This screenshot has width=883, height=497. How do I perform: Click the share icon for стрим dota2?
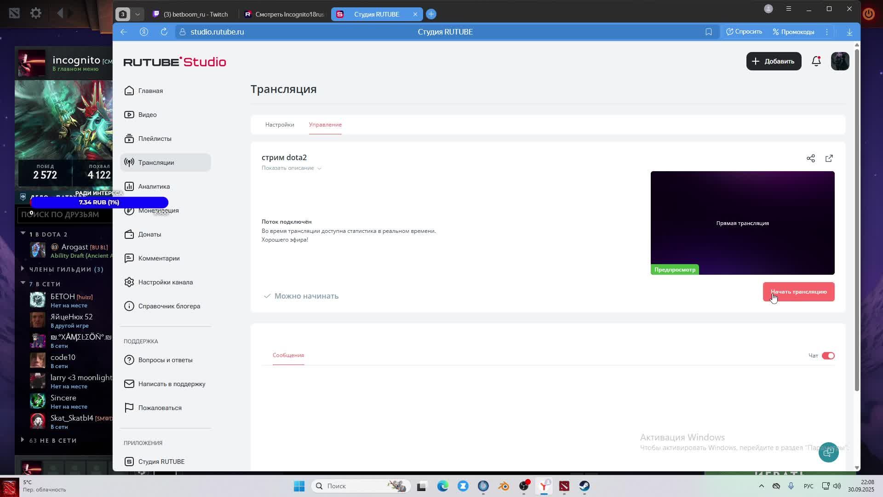pyautogui.click(x=810, y=158)
